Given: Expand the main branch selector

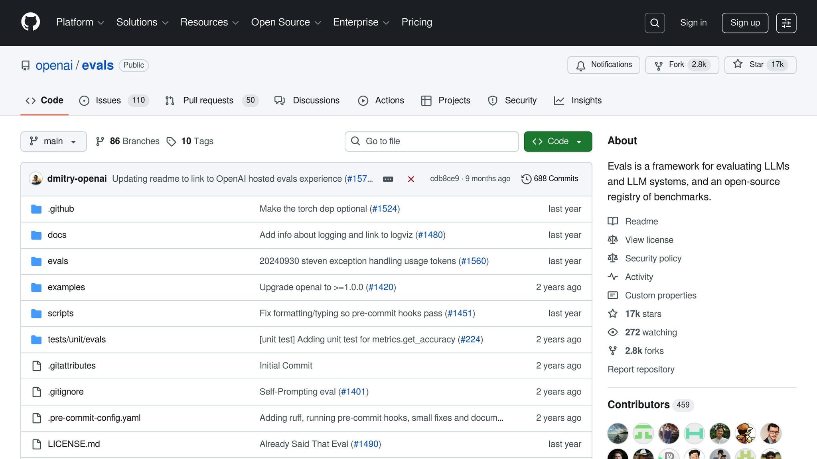Looking at the screenshot, I should coord(53,141).
